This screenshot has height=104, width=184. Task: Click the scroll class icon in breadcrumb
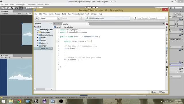pos(55,27)
